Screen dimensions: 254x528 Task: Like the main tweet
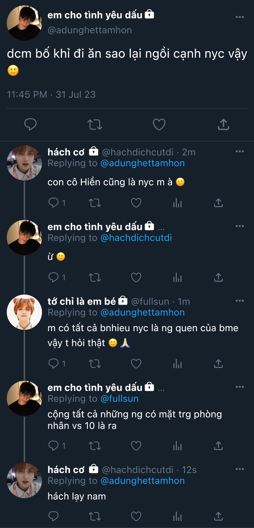click(x=159, y=124)
